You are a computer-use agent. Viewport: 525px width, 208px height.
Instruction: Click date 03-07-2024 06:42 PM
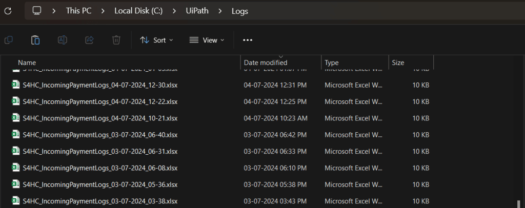[275, 135]
